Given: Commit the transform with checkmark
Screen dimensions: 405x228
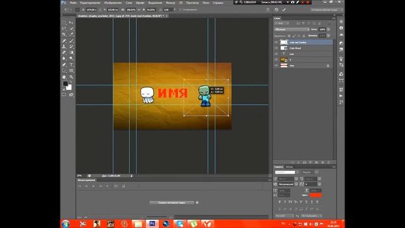Looking at the screenshot, I should [x=284, y=9].
